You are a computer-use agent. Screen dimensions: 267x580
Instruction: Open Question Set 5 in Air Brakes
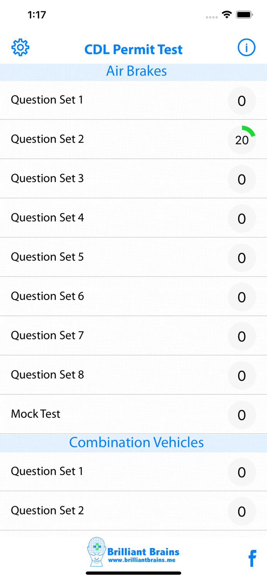coord(47,257)
